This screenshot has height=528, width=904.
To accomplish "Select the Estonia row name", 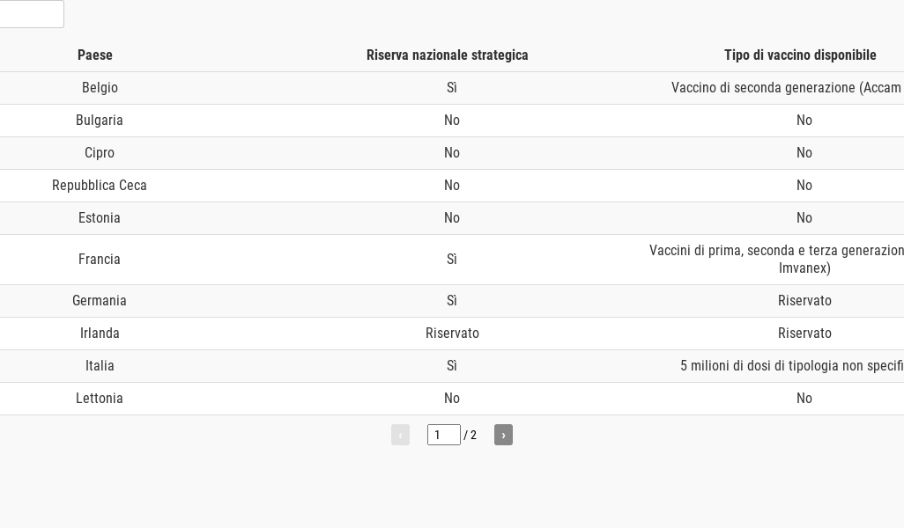I will point(100,218).
